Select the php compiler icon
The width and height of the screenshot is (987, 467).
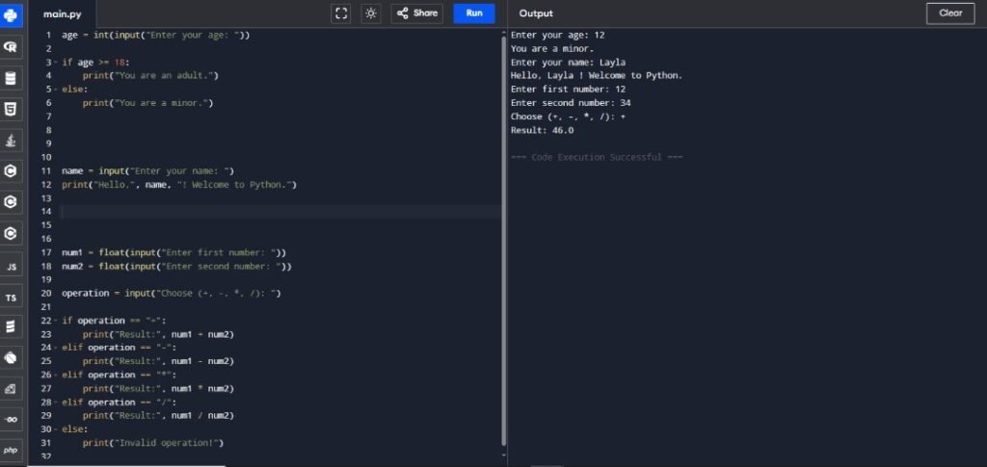pos(11,450)
